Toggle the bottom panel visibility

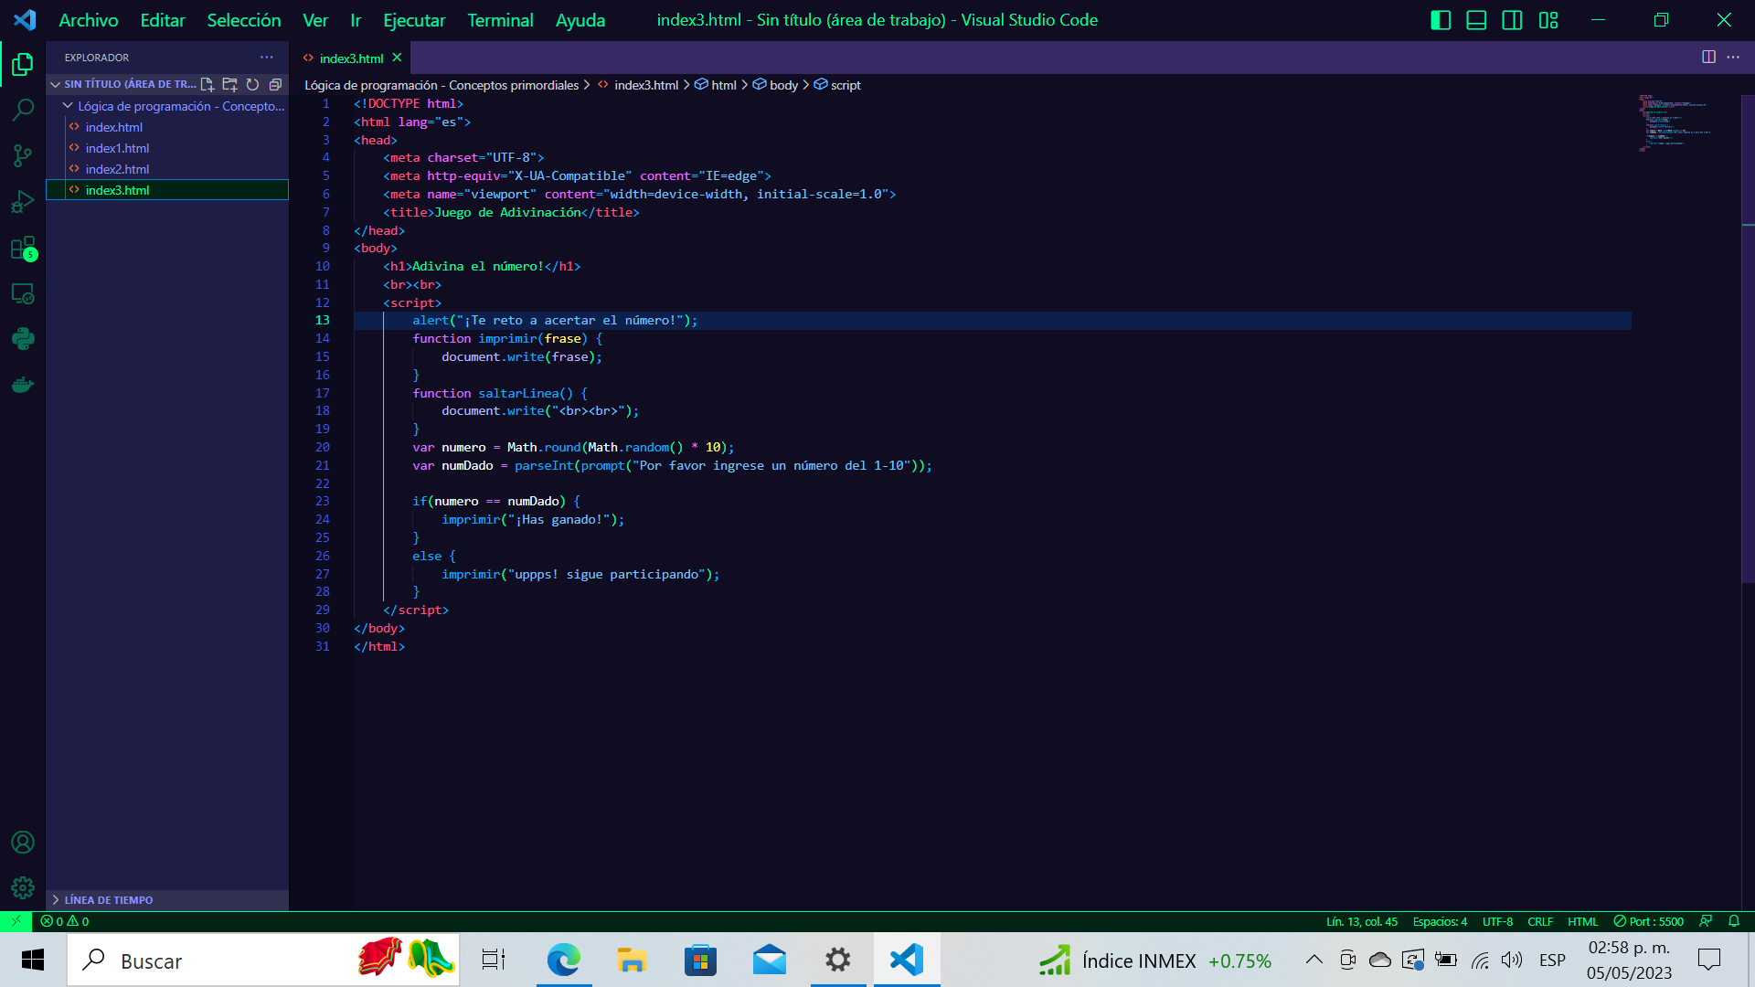tap(1476, 20)
